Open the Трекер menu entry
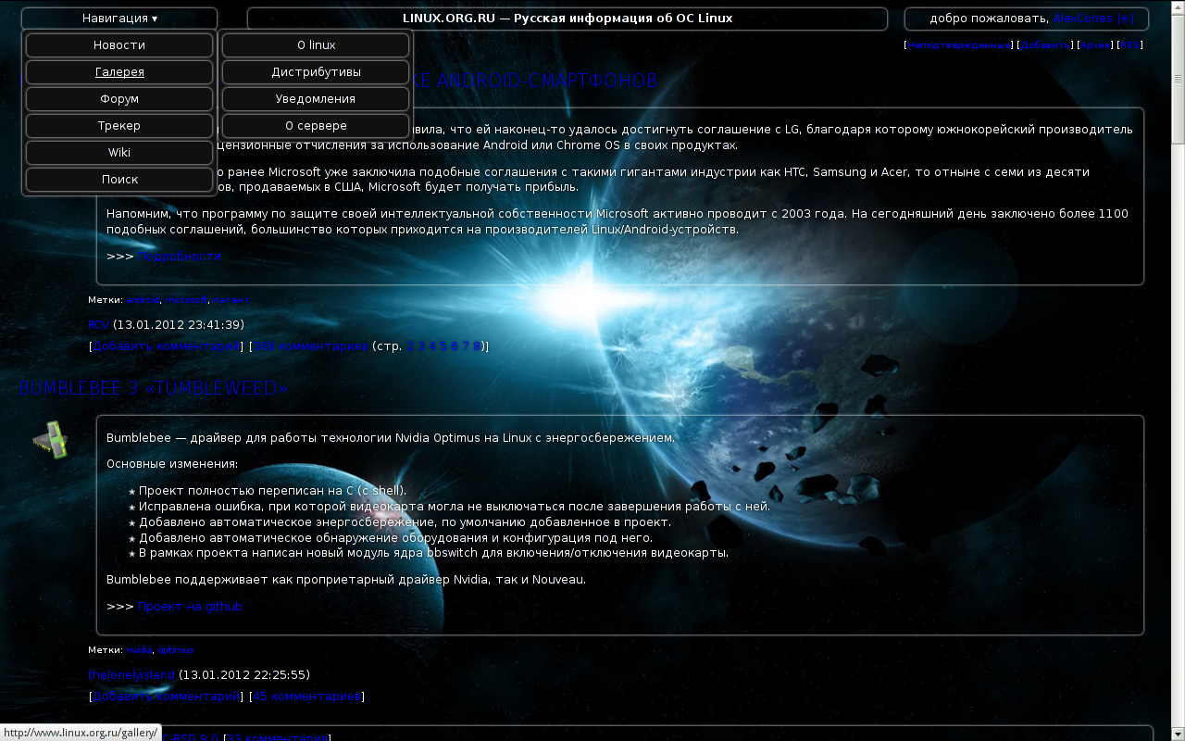This screenshot has width=1185, height=741. (x=119, y=126)
